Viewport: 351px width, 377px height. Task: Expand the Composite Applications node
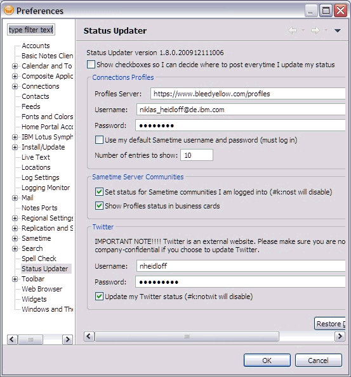pyautogui.click(x=15, y=76)
